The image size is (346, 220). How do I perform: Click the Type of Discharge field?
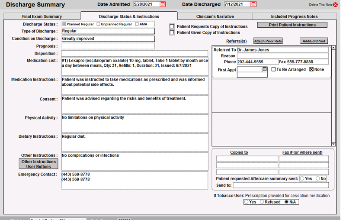108,31
